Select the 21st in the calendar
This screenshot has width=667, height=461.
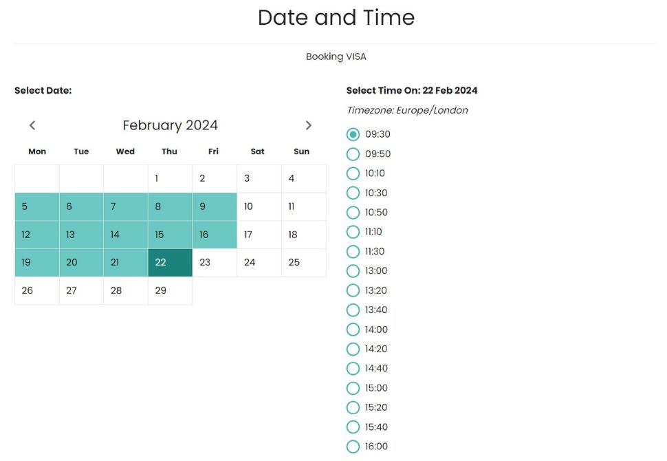click(x=125, y=262)
